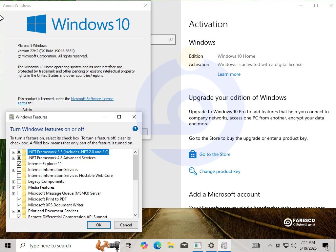Click the blue help icon in Windows Features
Screen dimensions: 336x252
(x=135, y=129)
